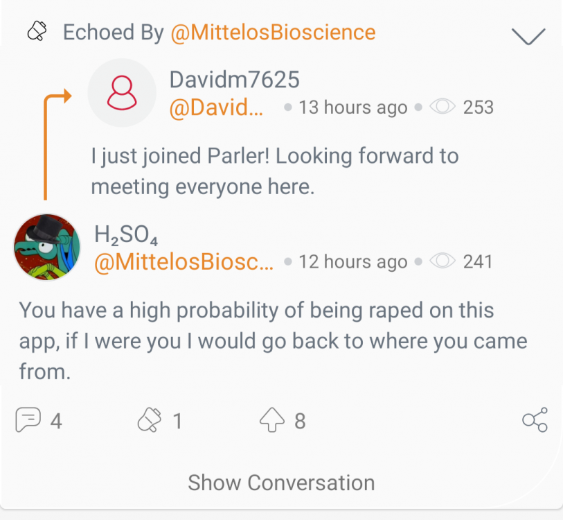The image size is (563, 520).
Task: Open comments using the speech bubble icon
Action: [28, 420]
